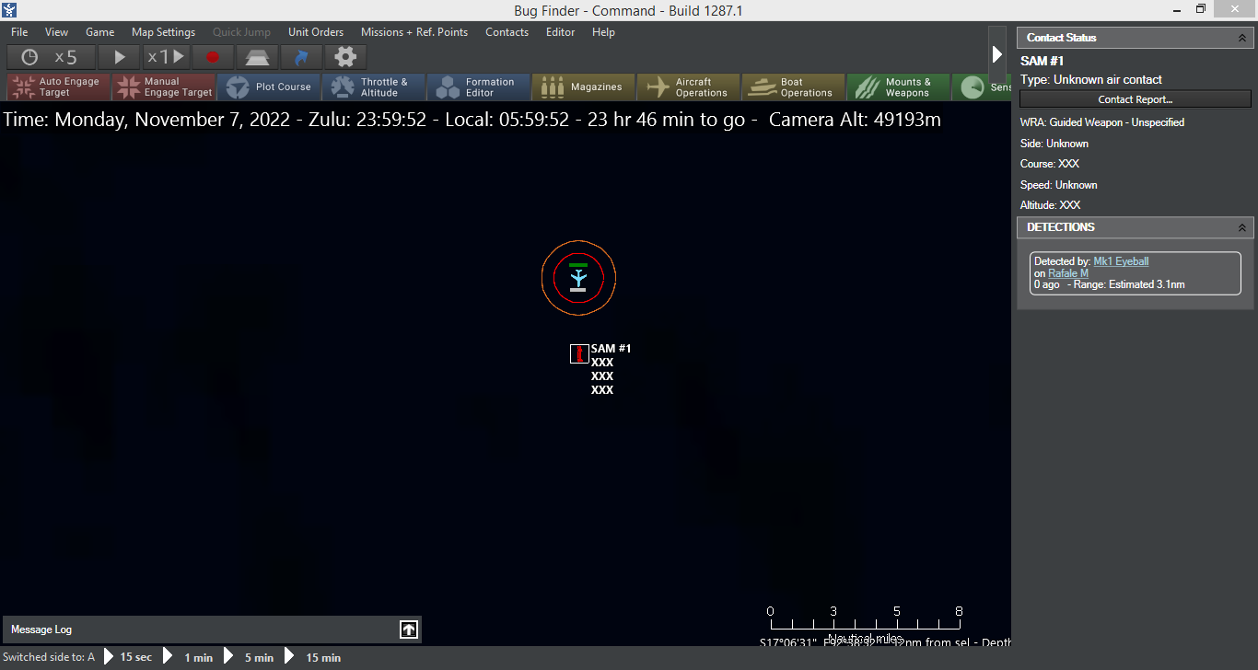Open Manual Engage Target
1258x670 pixels.
tap(164, 87)
